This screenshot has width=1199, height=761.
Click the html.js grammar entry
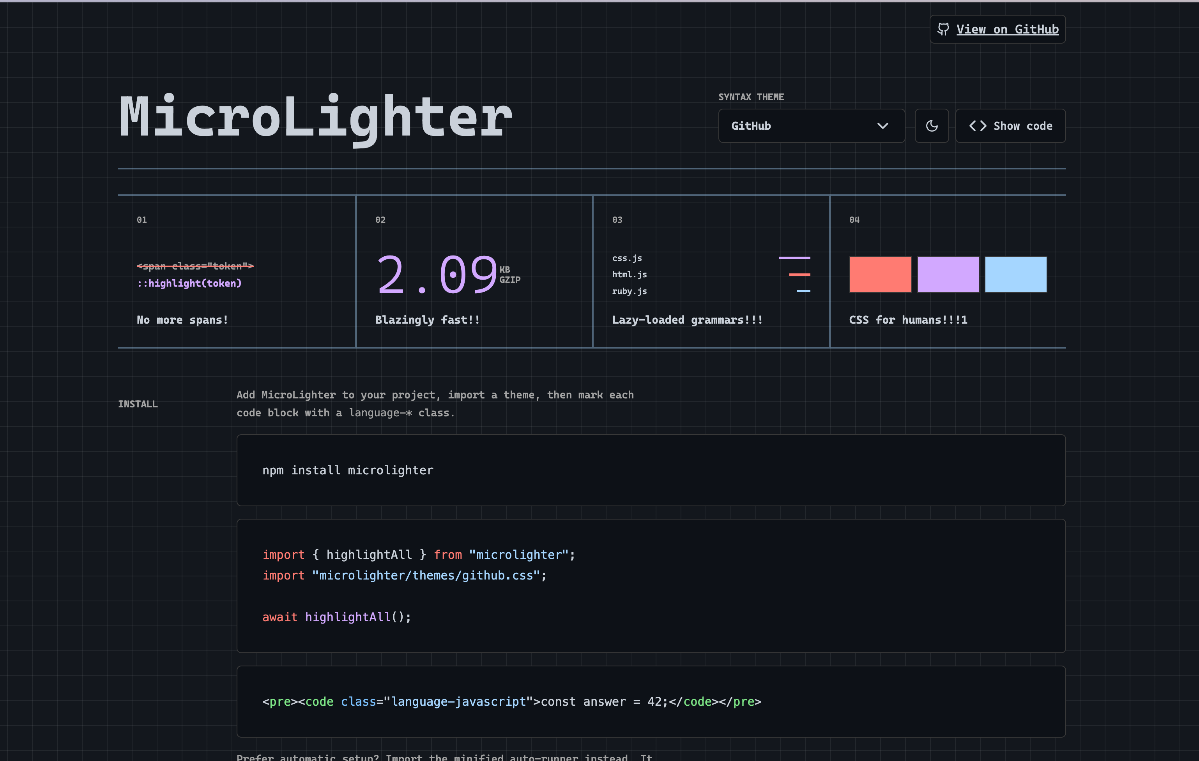point(630,275)
